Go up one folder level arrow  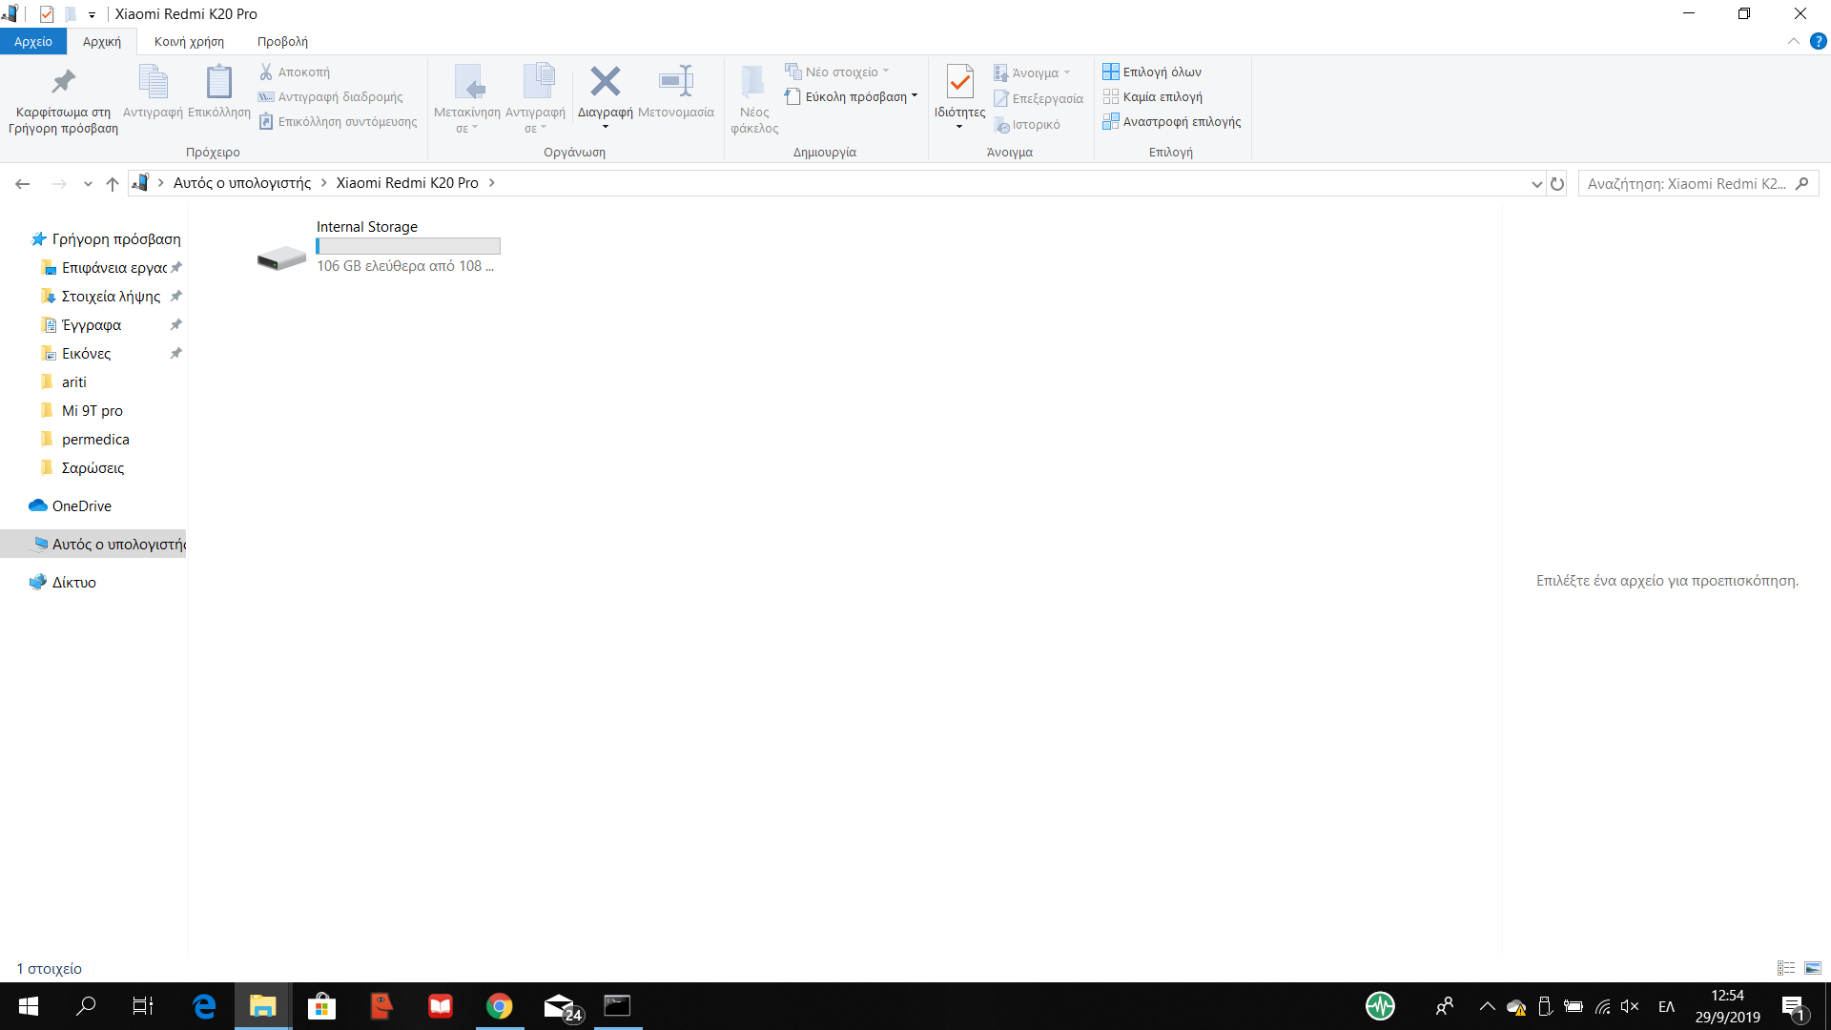(113, 184)
